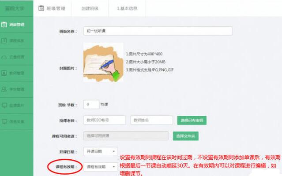Open the 课程有效期 dropdown
This screenshot has width=282, height=176.
click(x=101, y=167)
